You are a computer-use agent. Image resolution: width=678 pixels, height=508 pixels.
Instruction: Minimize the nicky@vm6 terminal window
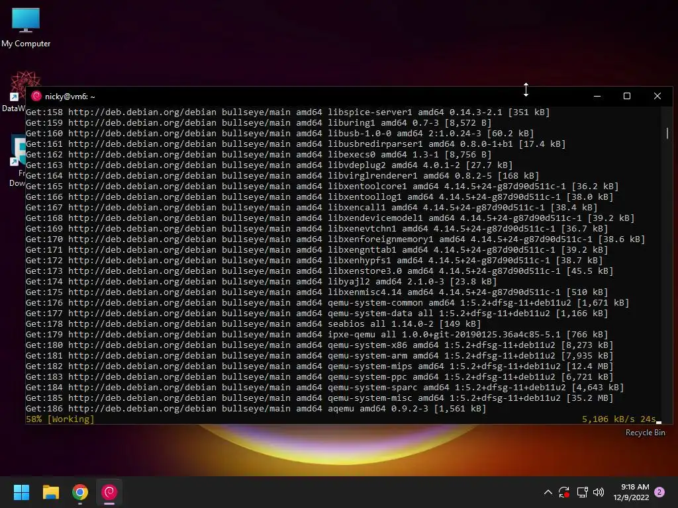(x=597, y=96)
